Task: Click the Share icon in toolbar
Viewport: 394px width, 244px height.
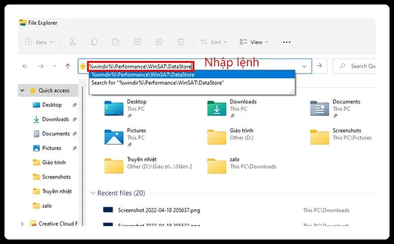Action: point(159,42)
